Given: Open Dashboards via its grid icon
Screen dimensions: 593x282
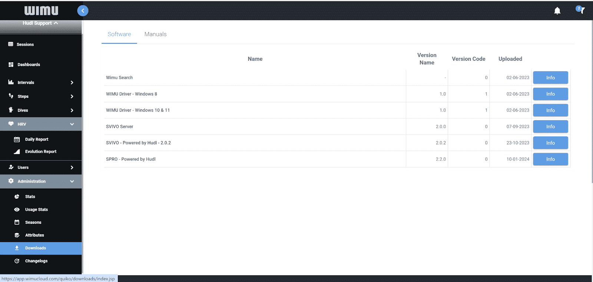Looking at the screenshot, I should [x=11, y=64].
